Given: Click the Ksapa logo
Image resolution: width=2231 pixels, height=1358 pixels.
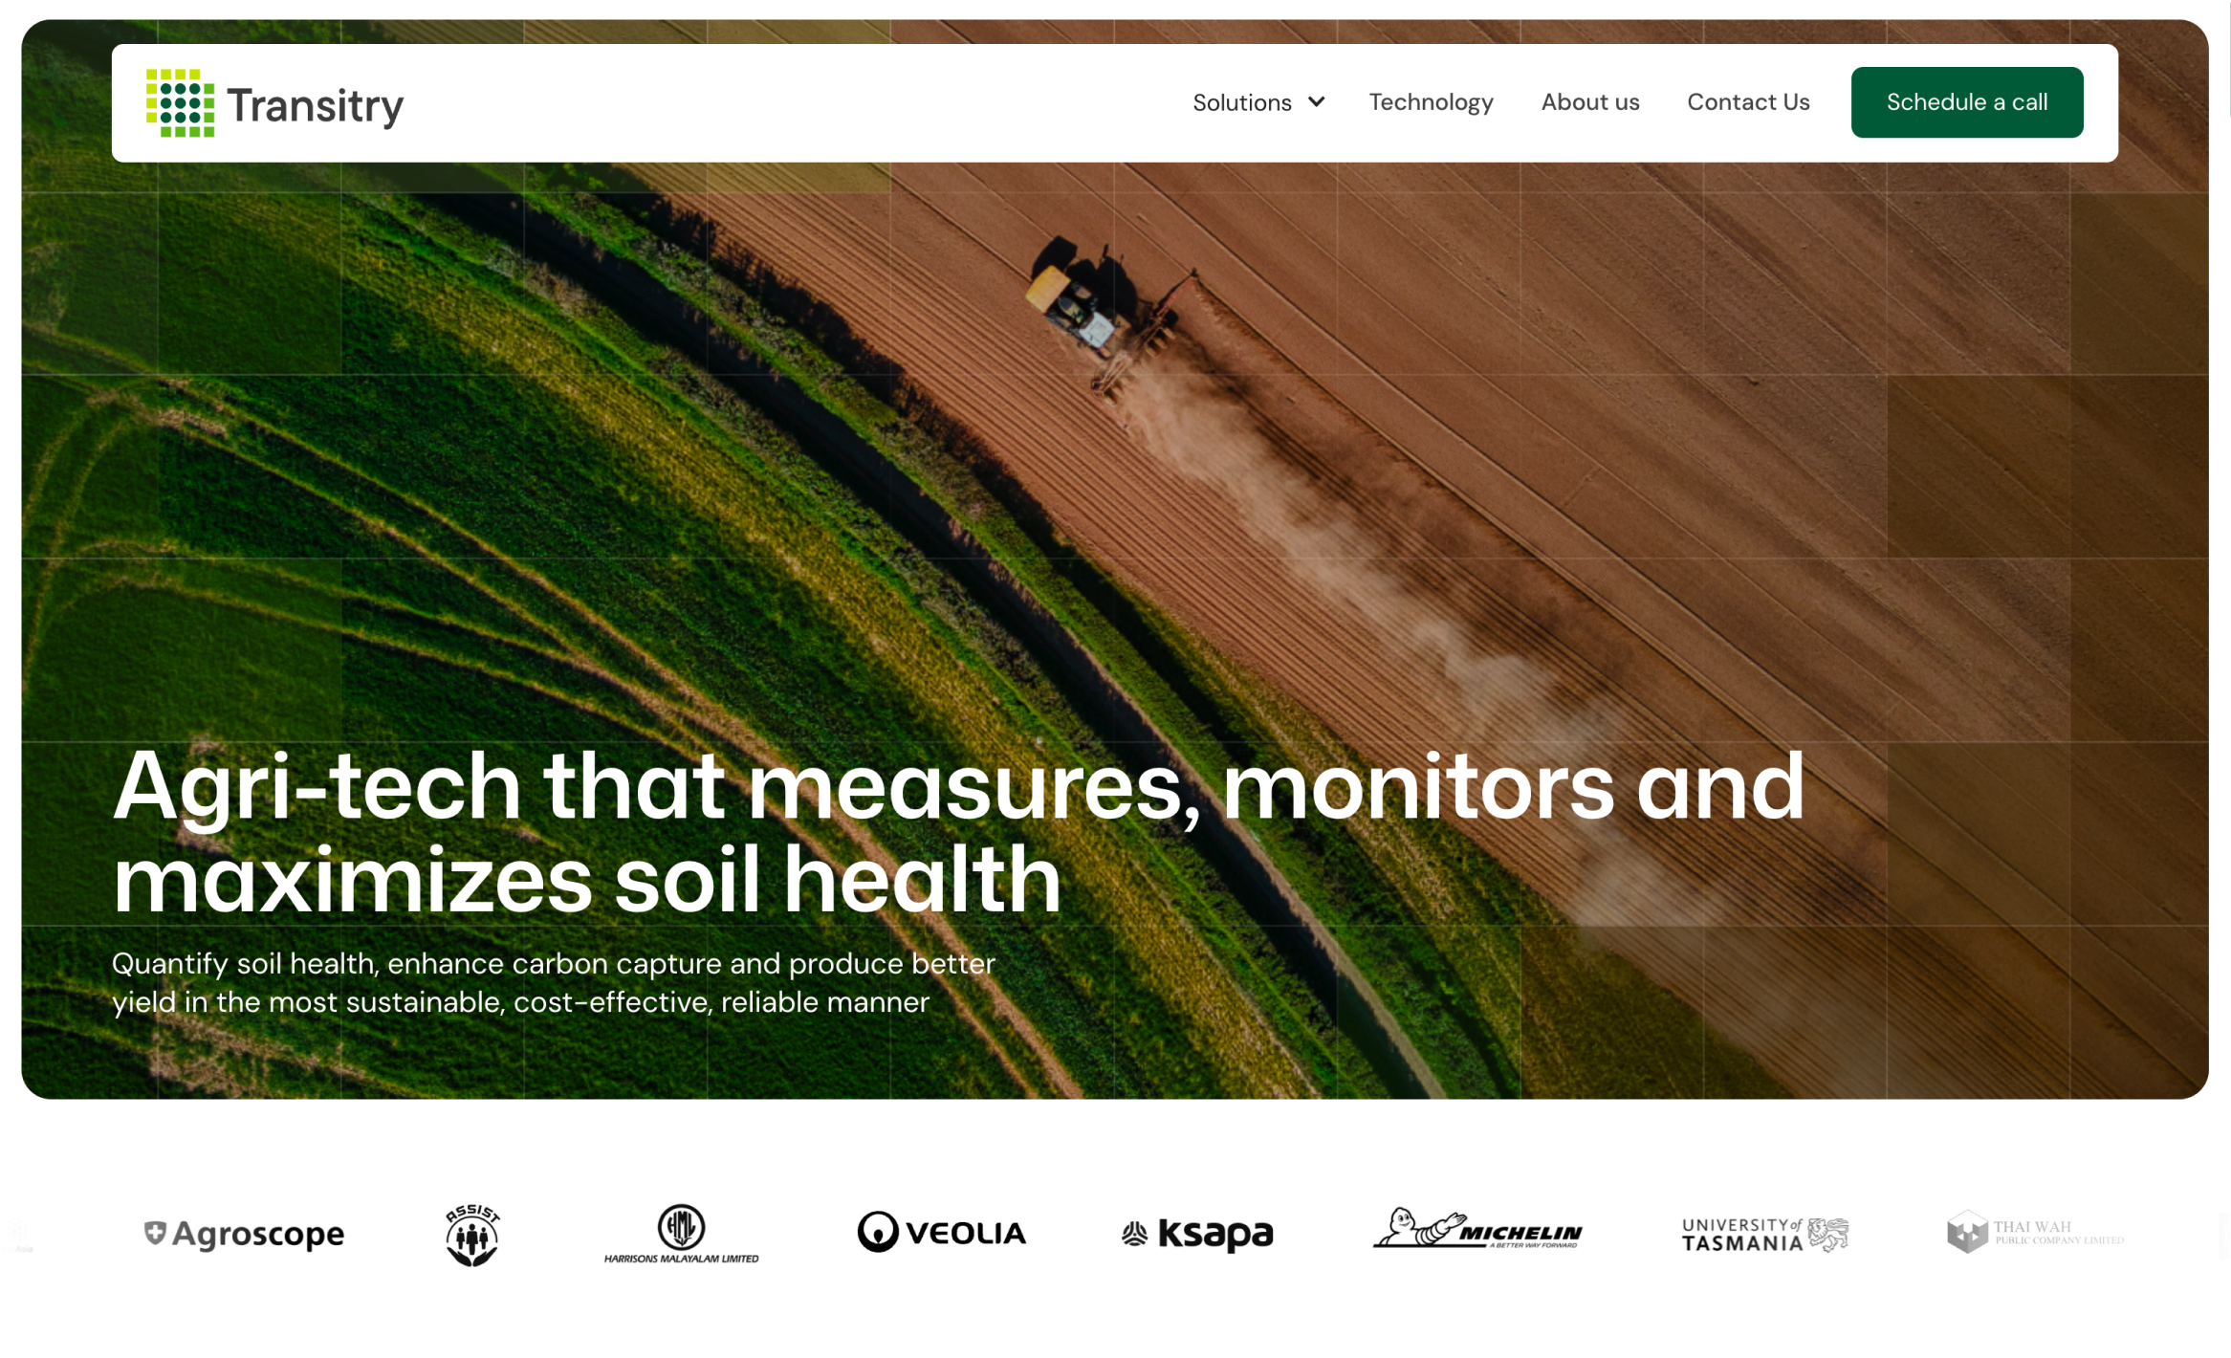Looking at the screenshot, I should 1197,1234.
